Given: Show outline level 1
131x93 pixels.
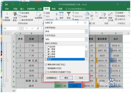Looking at the screenshot, I should click(4, 33).
